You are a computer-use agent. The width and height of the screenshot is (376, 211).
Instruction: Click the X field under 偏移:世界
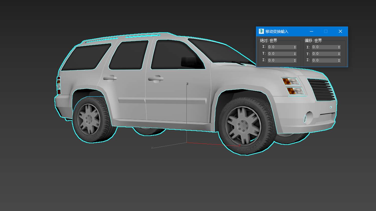pos(324,47)
